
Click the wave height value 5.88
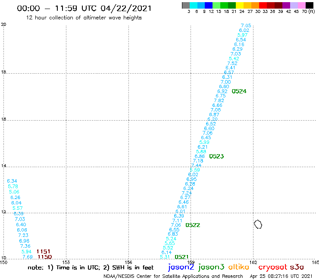tap(201, 152)
